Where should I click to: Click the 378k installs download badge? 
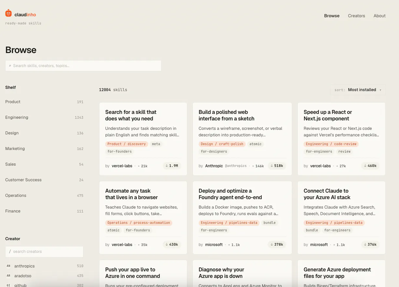coord(277,244)
